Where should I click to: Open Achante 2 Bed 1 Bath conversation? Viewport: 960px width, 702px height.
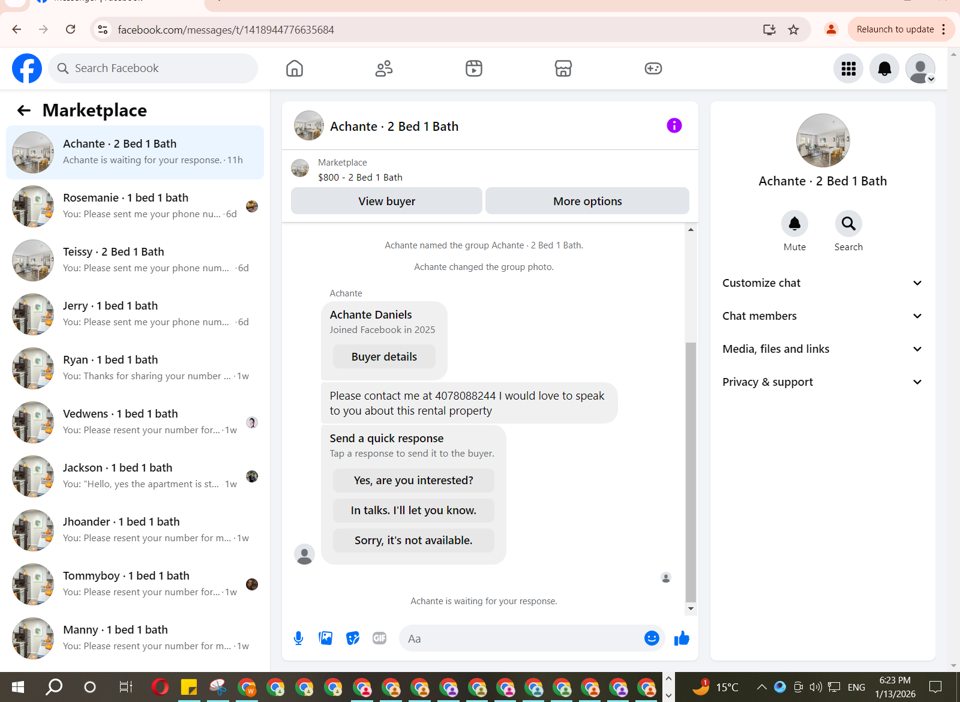click(135, 152)
